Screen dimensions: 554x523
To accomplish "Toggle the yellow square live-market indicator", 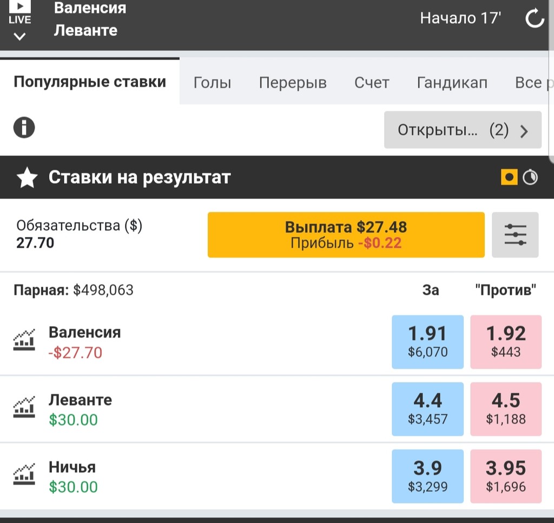I will pyautogui.click(x=509, y=177).
